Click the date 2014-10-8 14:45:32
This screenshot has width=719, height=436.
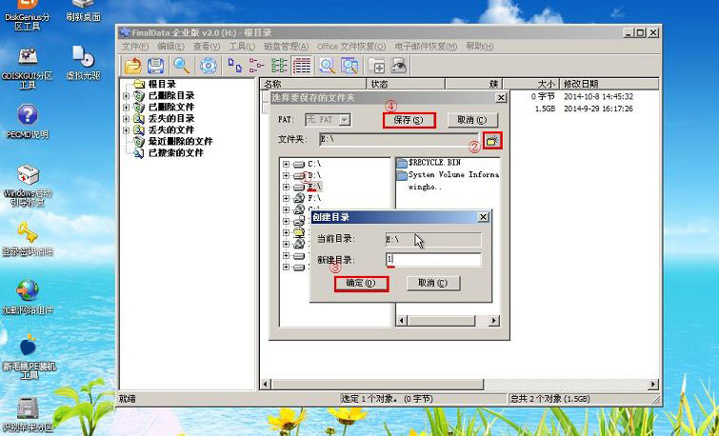point(598,97)
